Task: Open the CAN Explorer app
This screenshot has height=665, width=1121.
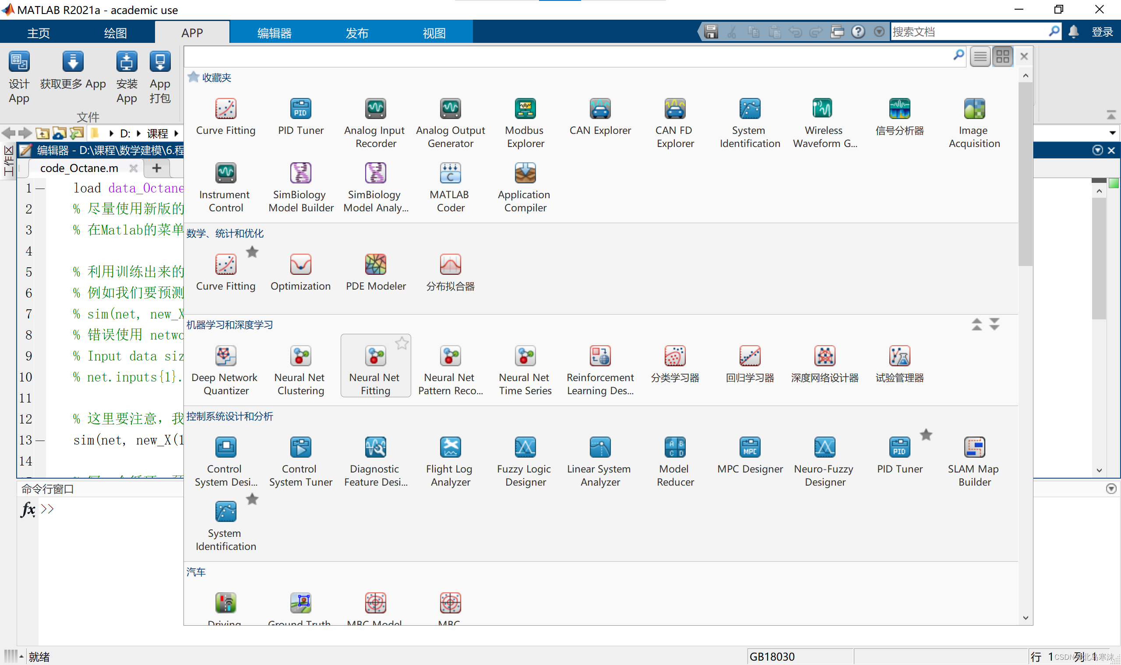Action: [x=599, y=109]
